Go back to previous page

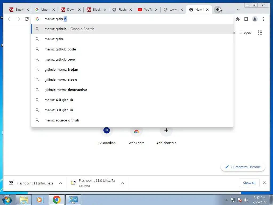[x=10, y=19]
